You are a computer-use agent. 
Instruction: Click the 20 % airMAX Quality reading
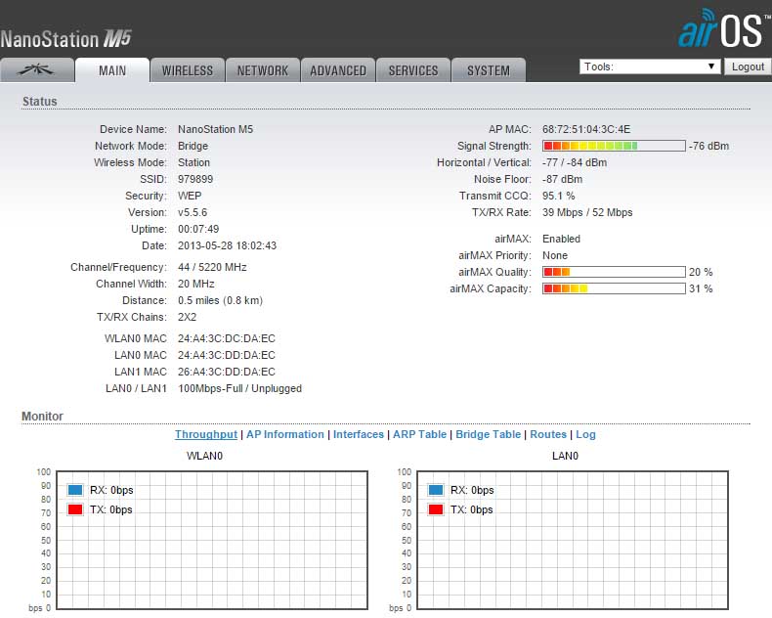click(x=701, y=272)
